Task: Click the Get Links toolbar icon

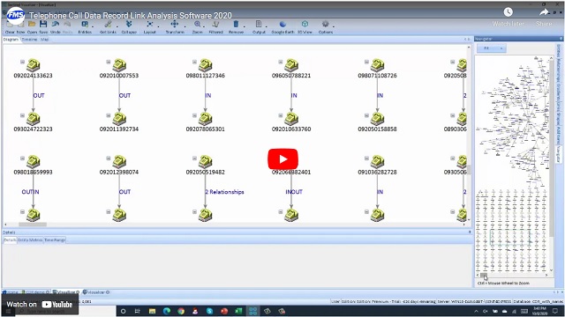Action: tap(108, 24)
